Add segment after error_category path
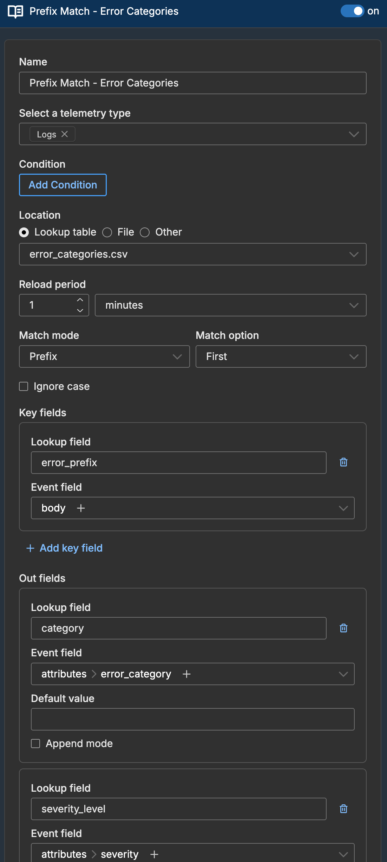The width and height of the screenshot is (387, 862). point(187,674)
